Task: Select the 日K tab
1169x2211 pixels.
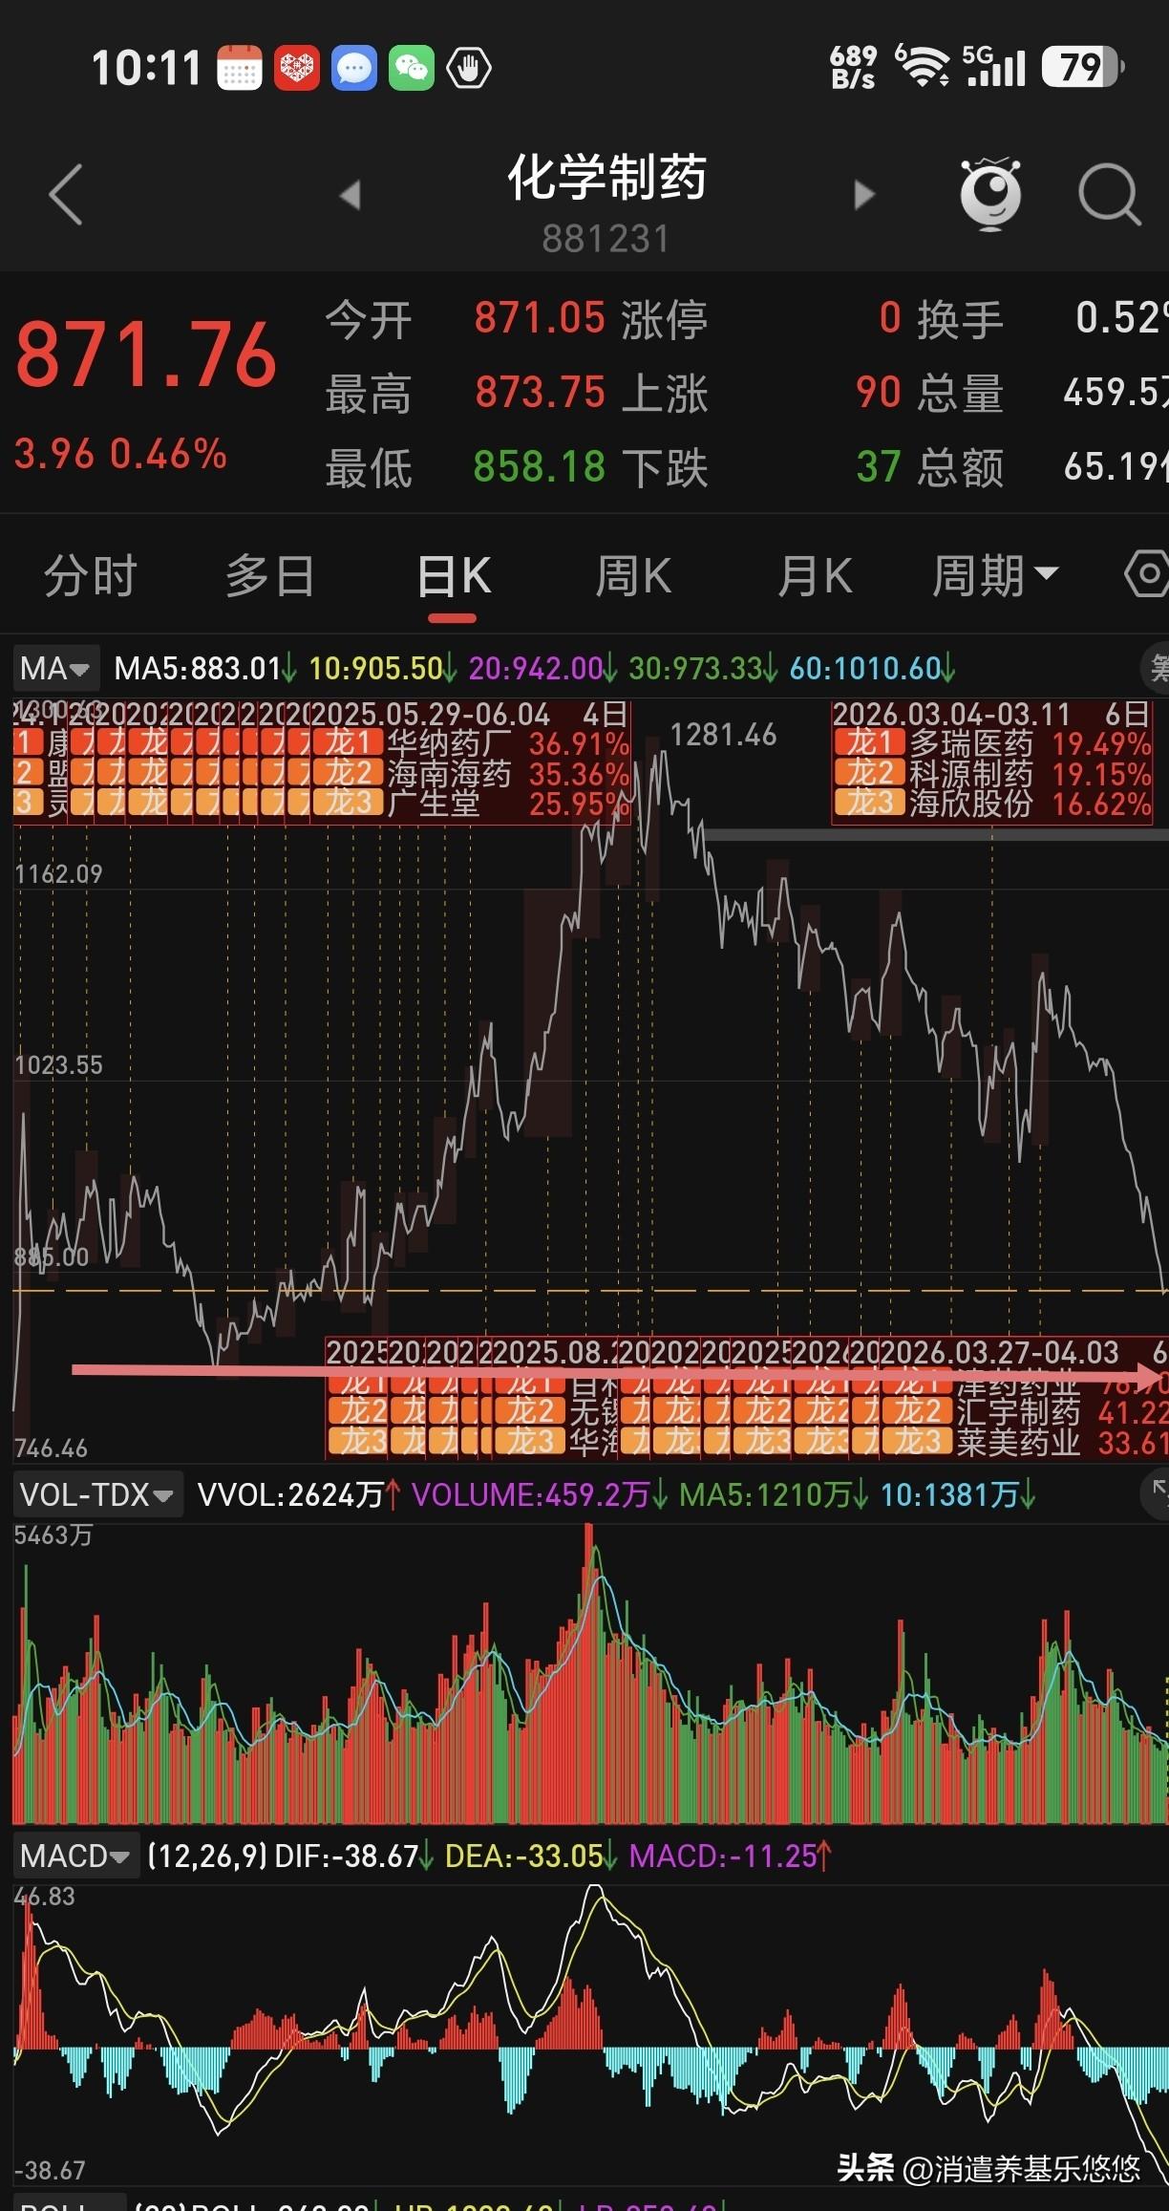Action: [454, 575]
